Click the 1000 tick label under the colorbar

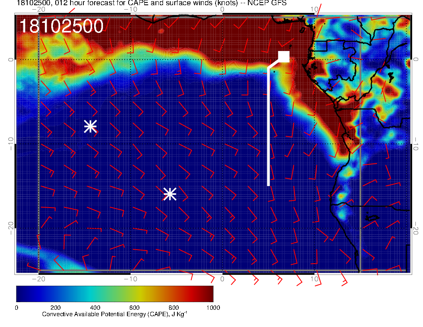[x=213, y=308]
